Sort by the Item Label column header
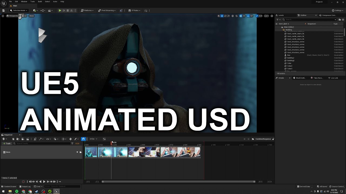 [x=284, y=24]
